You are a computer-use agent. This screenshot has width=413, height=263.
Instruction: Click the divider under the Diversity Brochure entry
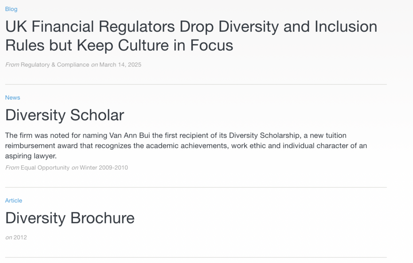coord(196,257)
